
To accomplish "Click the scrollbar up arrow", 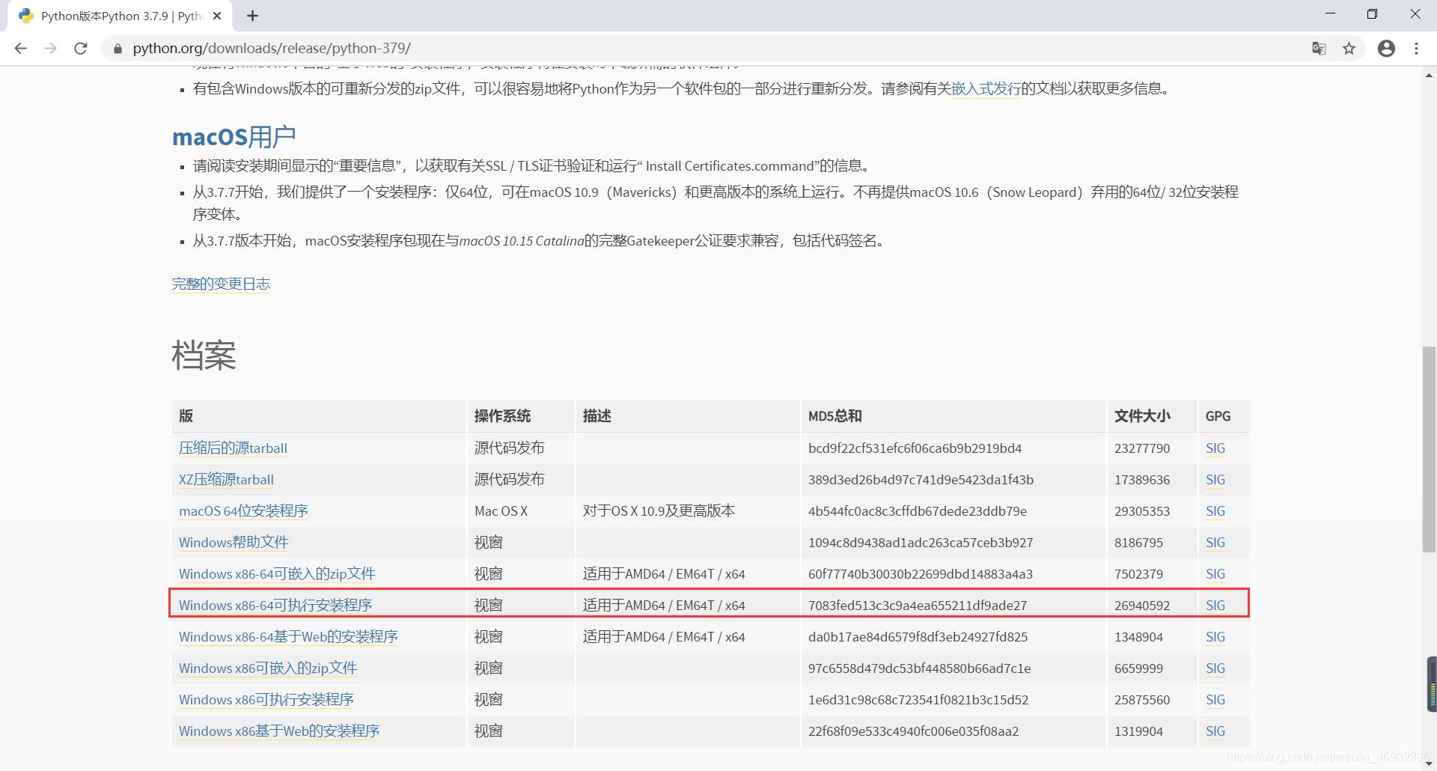I will pos(1429,75).
